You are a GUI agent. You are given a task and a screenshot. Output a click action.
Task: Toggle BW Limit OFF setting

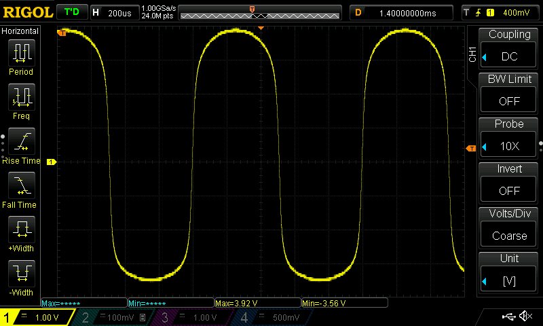click(x=509, y=93)
